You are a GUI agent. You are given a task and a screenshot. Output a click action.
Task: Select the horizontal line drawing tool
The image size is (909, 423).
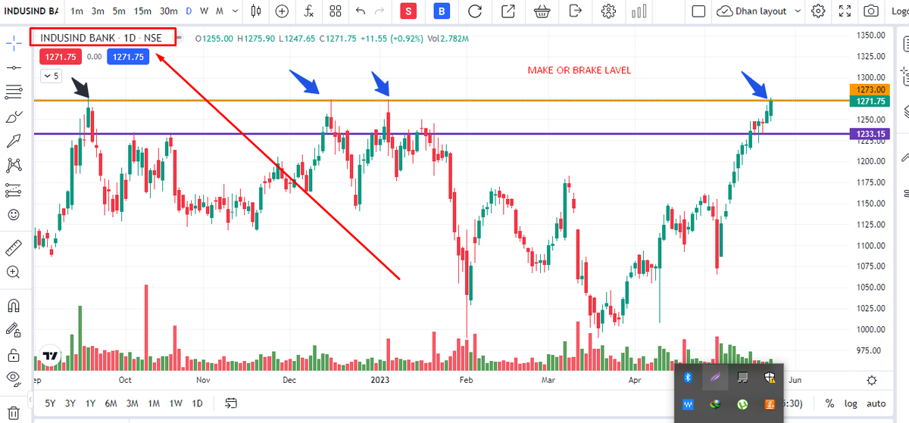pyautogui.click(x=13, y=67)
